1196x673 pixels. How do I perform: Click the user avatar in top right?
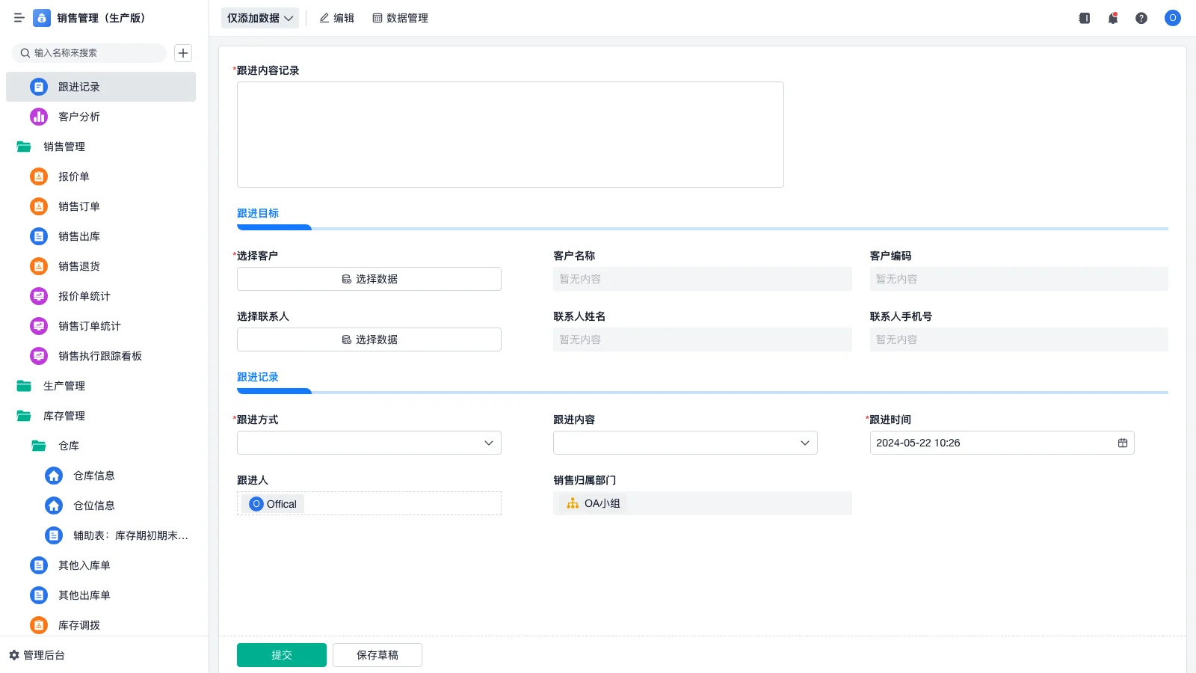[1172, 18]
